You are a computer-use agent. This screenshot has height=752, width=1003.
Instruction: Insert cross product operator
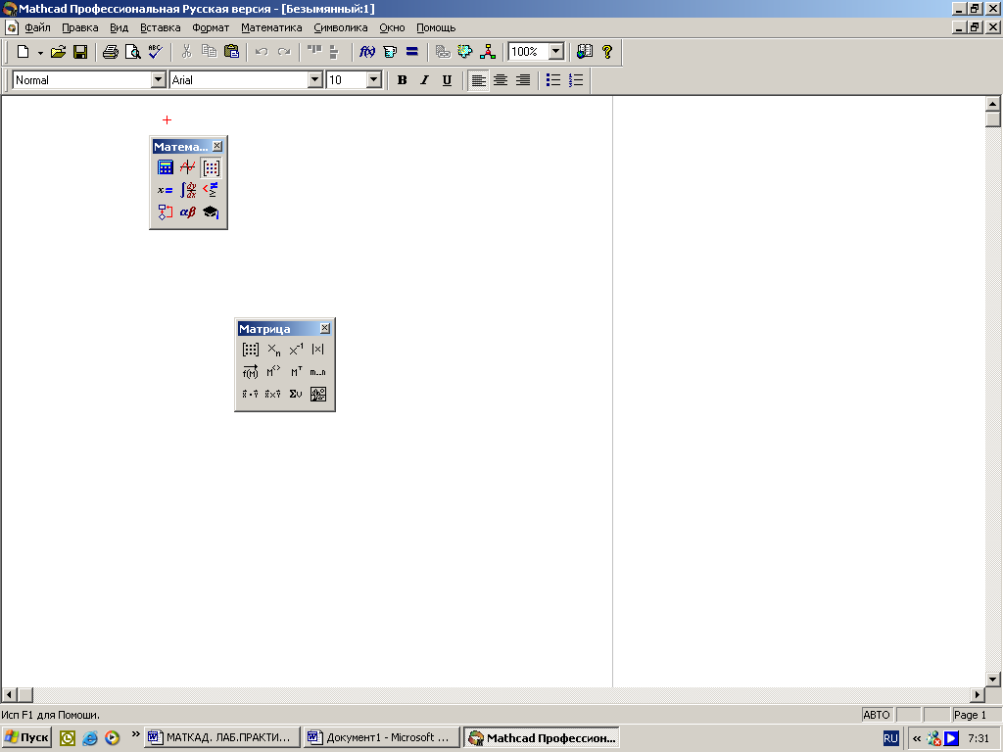click(x=273, y=394)
